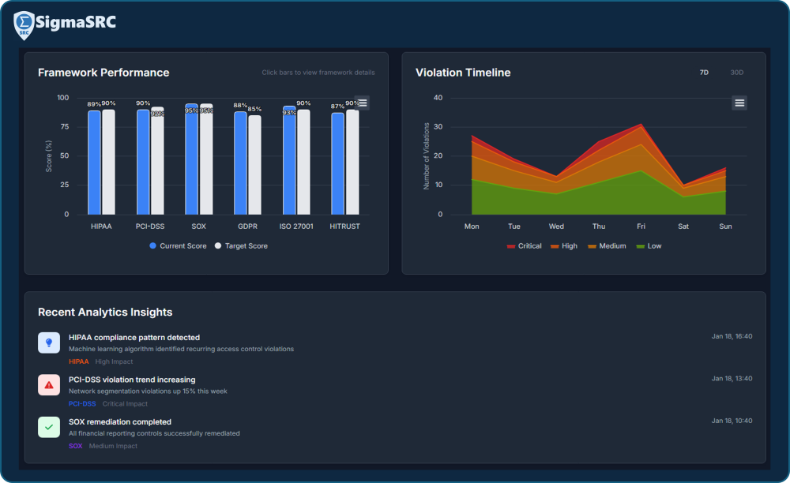Click the 'Medium Impact' label
790x483 pixels.
pyautogui.click(x=113, y=446)
